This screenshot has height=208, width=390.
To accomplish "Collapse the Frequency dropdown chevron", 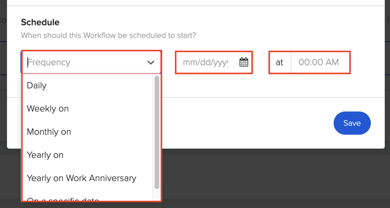I will point(151,63).
